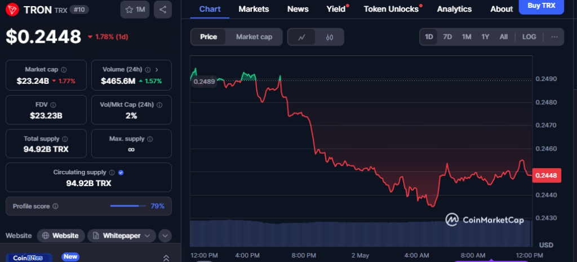Open the Token Unlocks tab
The width and height of the screenshot is (577, 262).
click(391, 9)
